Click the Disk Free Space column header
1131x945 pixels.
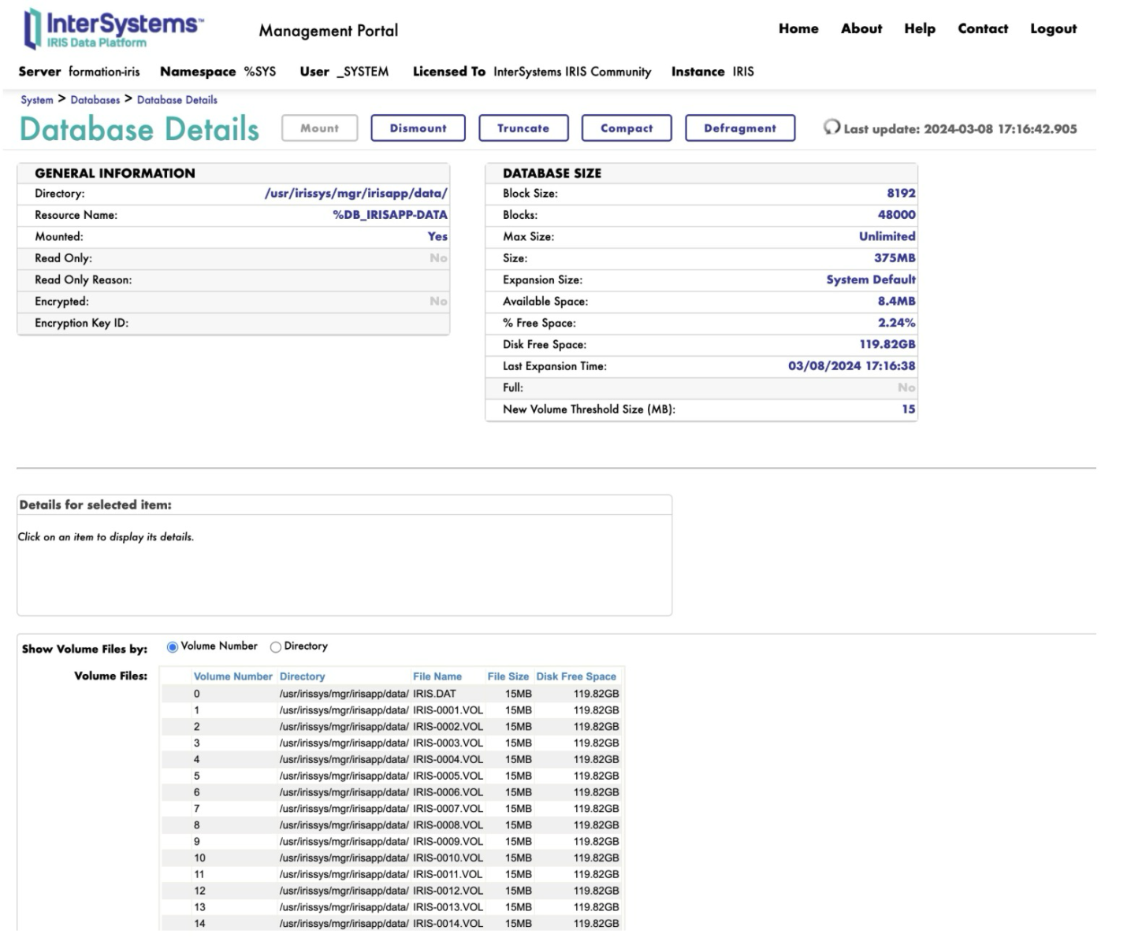575,676
